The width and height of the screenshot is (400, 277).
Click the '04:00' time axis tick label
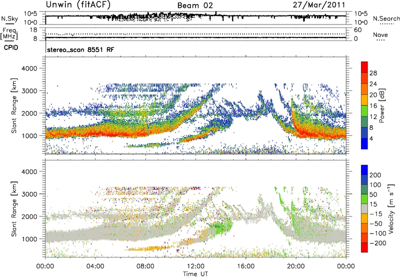(95, 266)
